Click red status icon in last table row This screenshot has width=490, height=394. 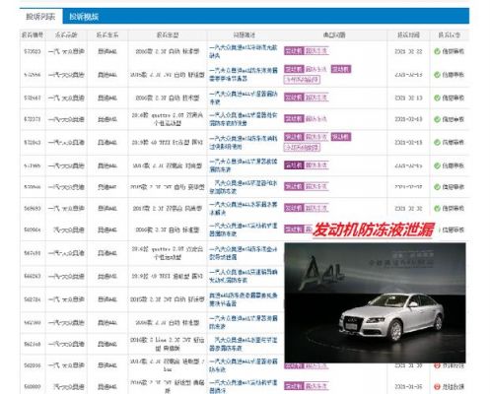click(437, 387)
